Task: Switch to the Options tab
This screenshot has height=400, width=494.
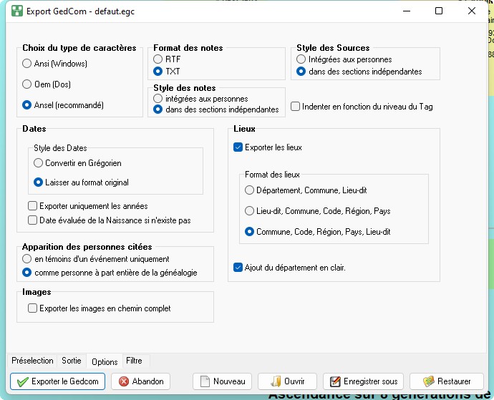Action: tap(105, 361)
